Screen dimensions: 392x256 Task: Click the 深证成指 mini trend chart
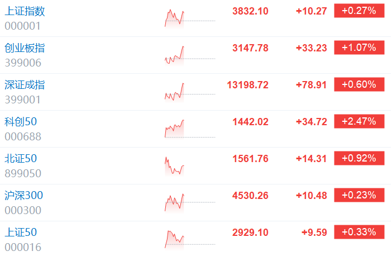click(x=190, y=92)
